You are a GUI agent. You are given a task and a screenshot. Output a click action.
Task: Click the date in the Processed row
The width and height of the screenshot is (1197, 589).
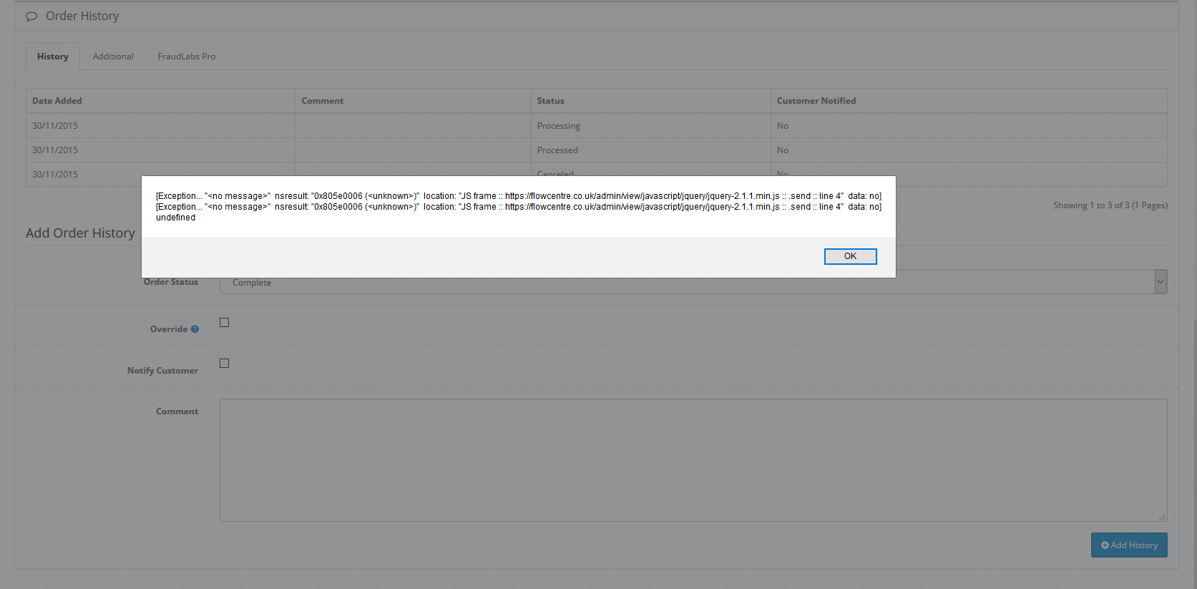(55, 150)
